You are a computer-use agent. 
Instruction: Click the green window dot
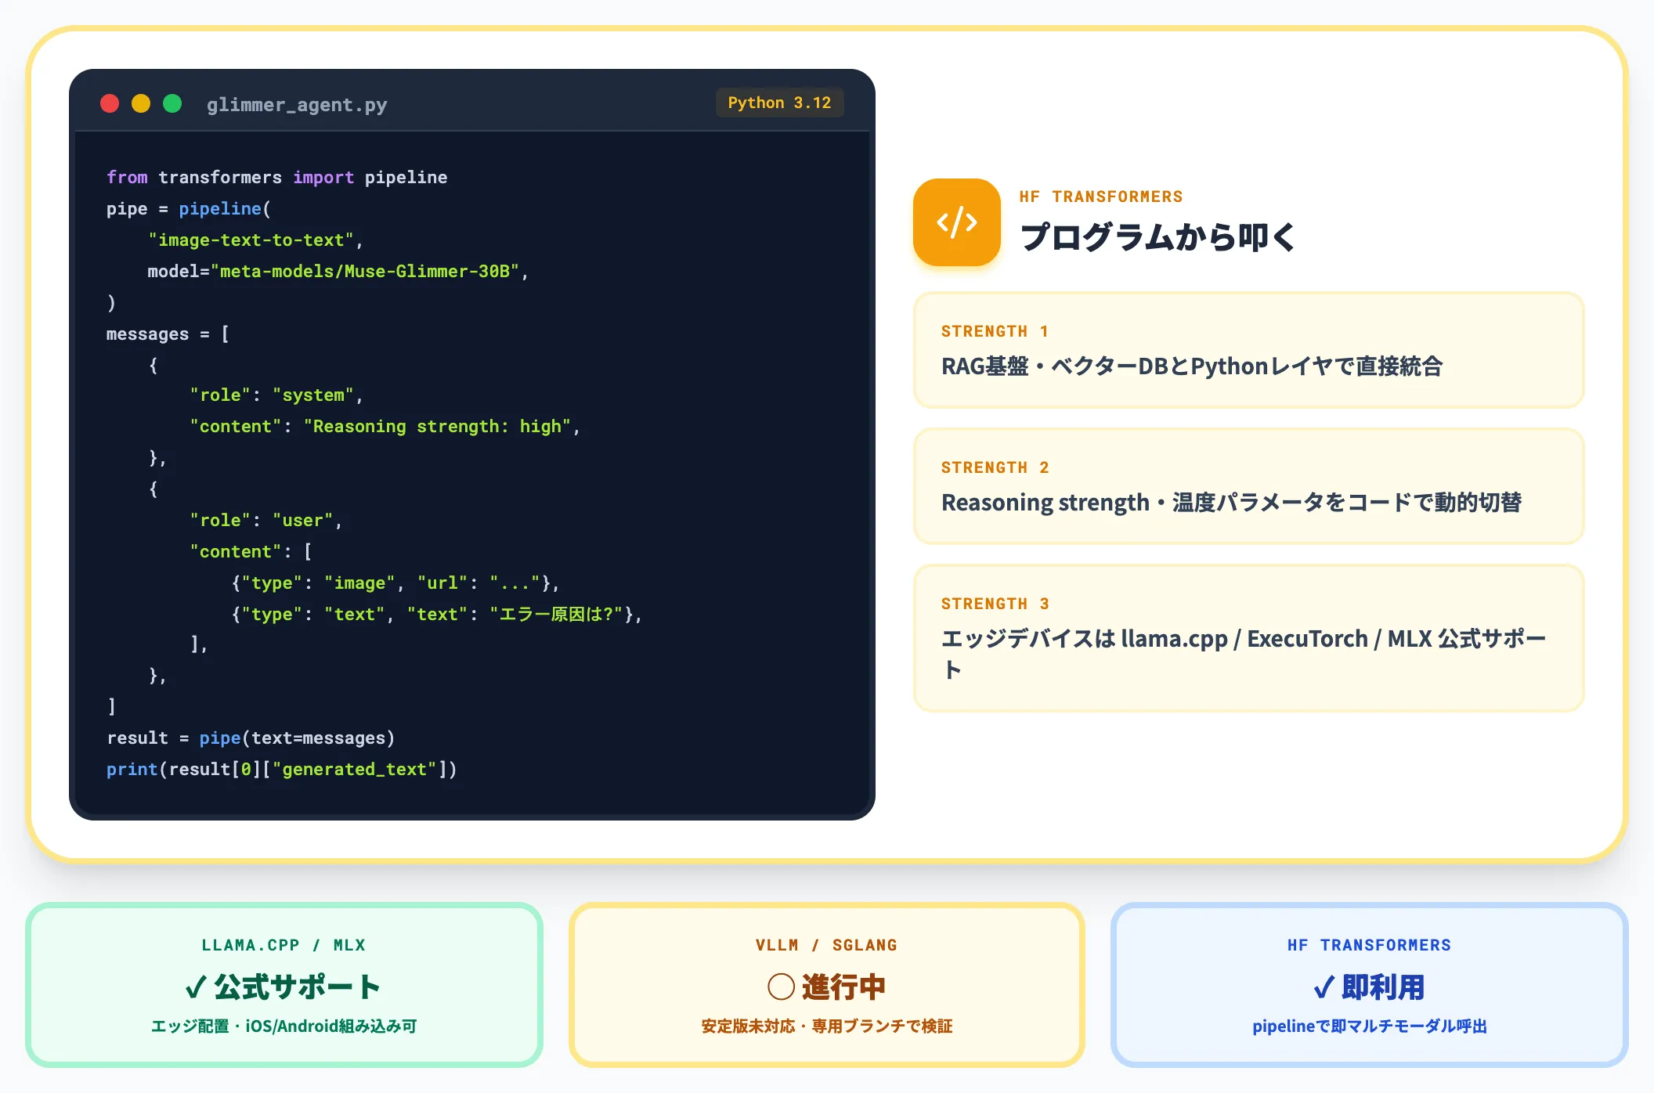point(172,103)
